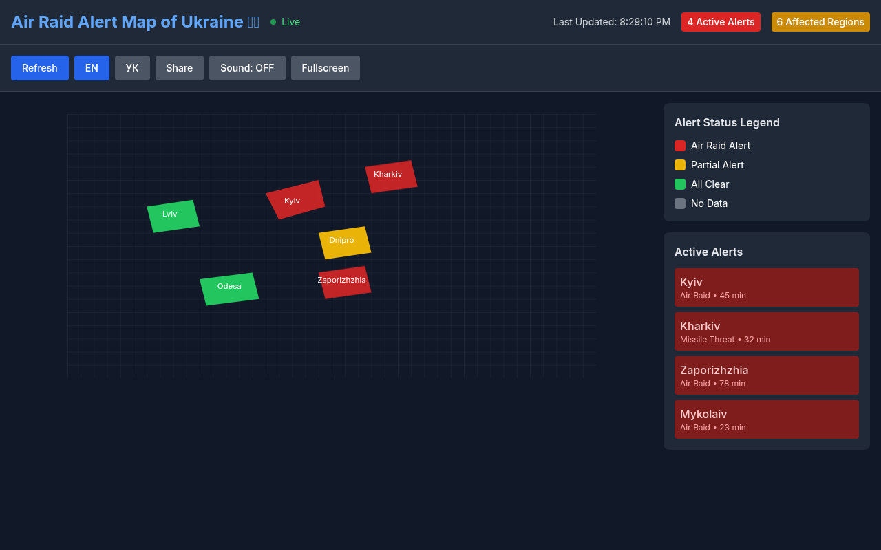Enter Fullscreen mode

point(325,68)
